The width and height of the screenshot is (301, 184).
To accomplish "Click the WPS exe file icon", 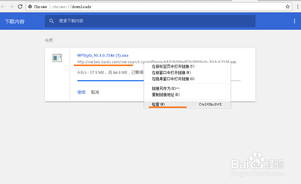I will click(57, 58).
